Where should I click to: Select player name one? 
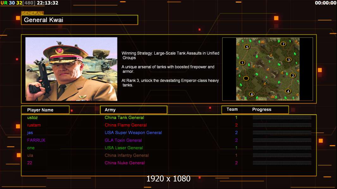coord(31,148)
